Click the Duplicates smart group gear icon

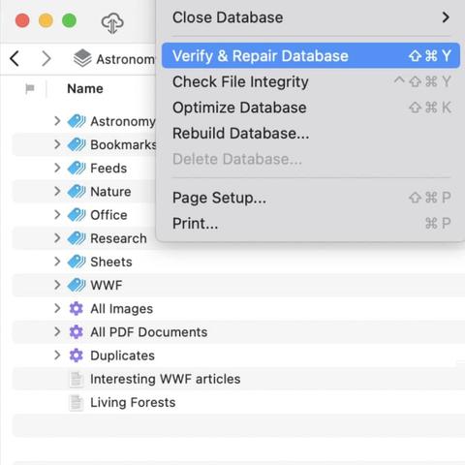(77, 356)
